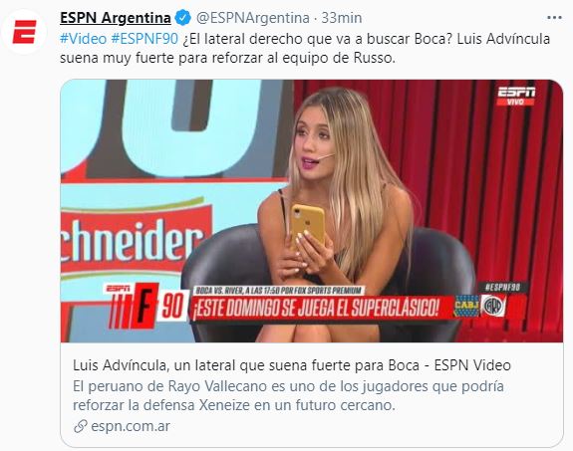Click the ESPN red logo avatar
Image resolution: width=573 pixels, height=451 pixels.
(24, 32)
